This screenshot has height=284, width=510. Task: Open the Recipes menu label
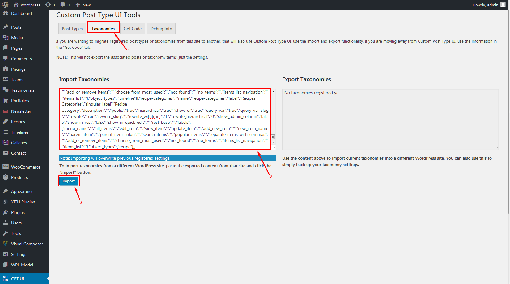(18, 122)
